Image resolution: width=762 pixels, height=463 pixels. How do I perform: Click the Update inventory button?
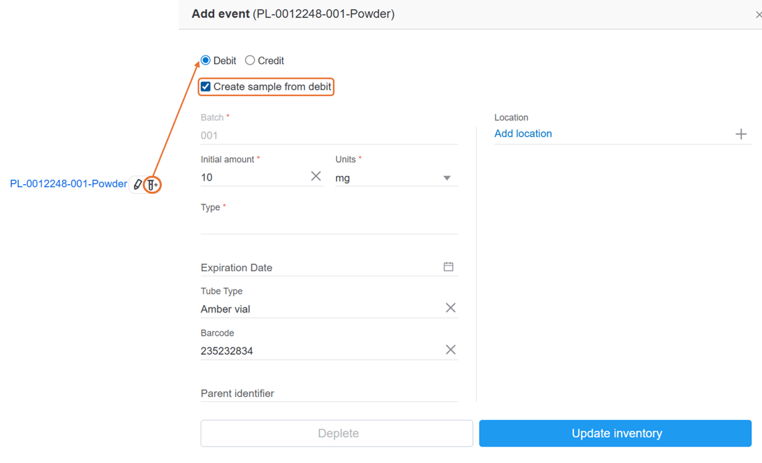[615, 433]
